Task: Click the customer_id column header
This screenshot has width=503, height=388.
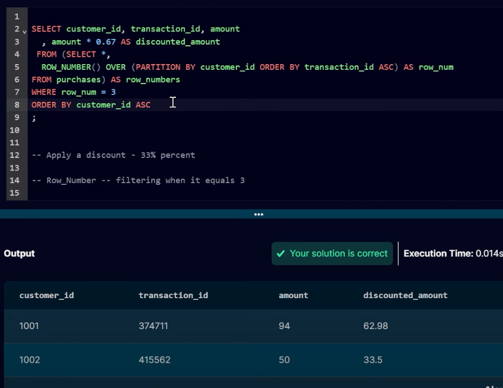Action: tap(46, 295)
